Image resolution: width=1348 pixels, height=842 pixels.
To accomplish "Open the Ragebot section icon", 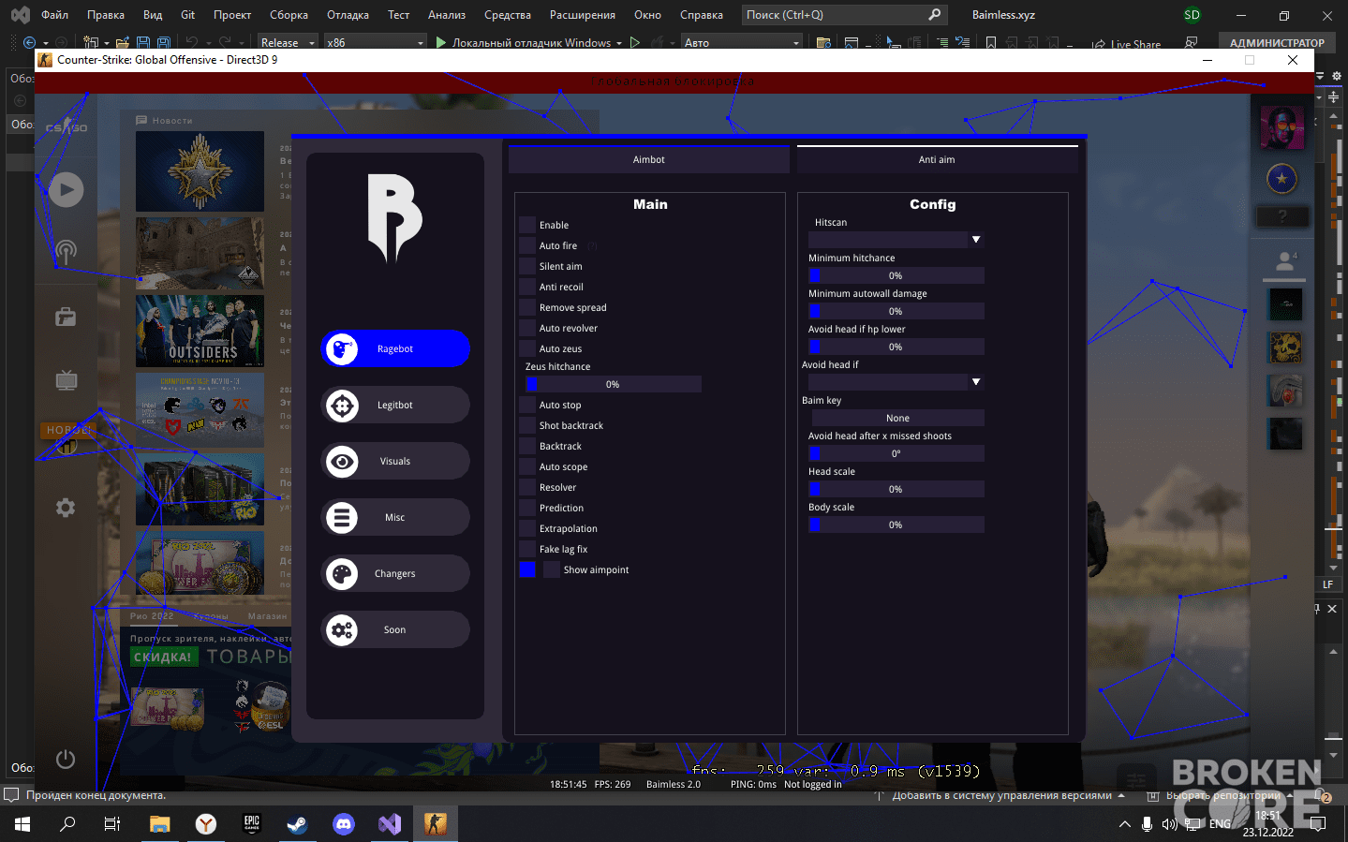I will tap(342, 349).
